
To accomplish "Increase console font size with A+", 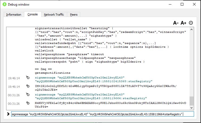I will [x=183, y=23].
